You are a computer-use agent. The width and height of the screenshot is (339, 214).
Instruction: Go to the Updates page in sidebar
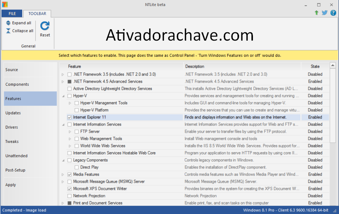click(x=13, y=113)
